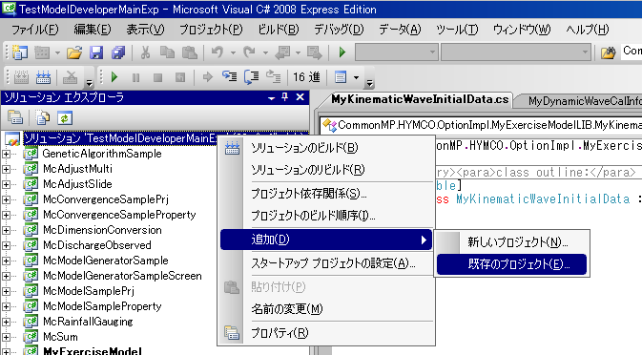Open the solution configuration combo box
Image resolution: width=642 pixels, height=355 pixels.
pos(397,52)
